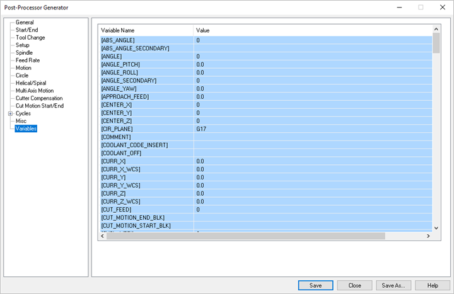Click the Save button
The width and height of the screenshot is (454, 294).
click(x=316, y=285)
